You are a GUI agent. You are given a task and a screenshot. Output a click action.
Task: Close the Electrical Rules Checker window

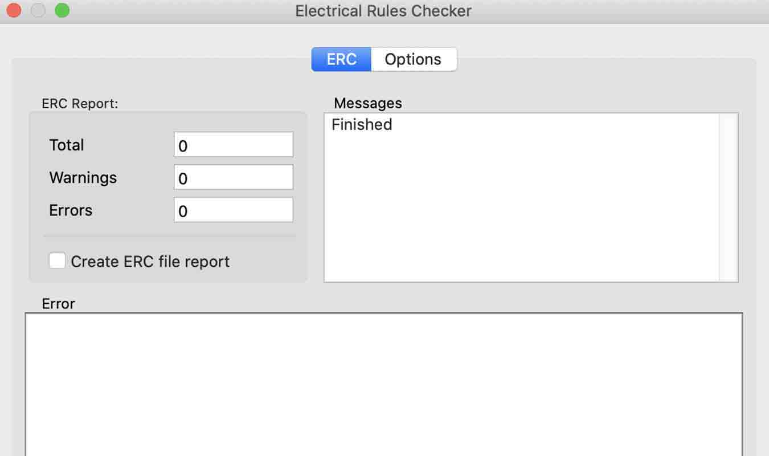coord(14,10)
